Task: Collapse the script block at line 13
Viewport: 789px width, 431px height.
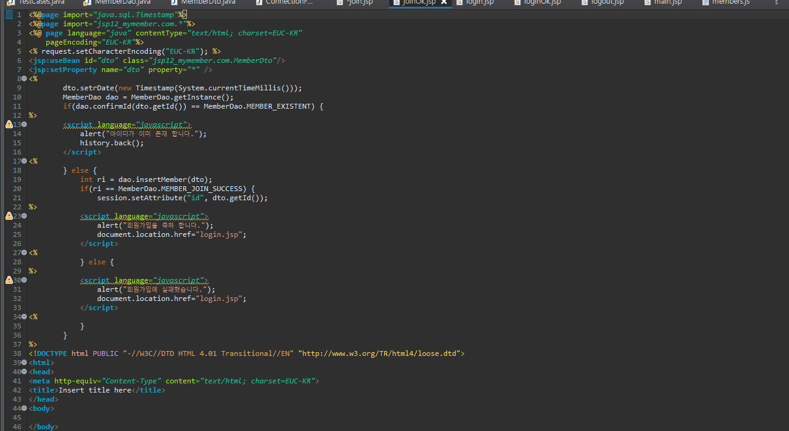Action: pyautogui.click(x=24, y=125)
